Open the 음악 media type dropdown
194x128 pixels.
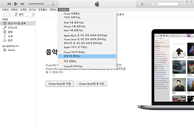24,15
